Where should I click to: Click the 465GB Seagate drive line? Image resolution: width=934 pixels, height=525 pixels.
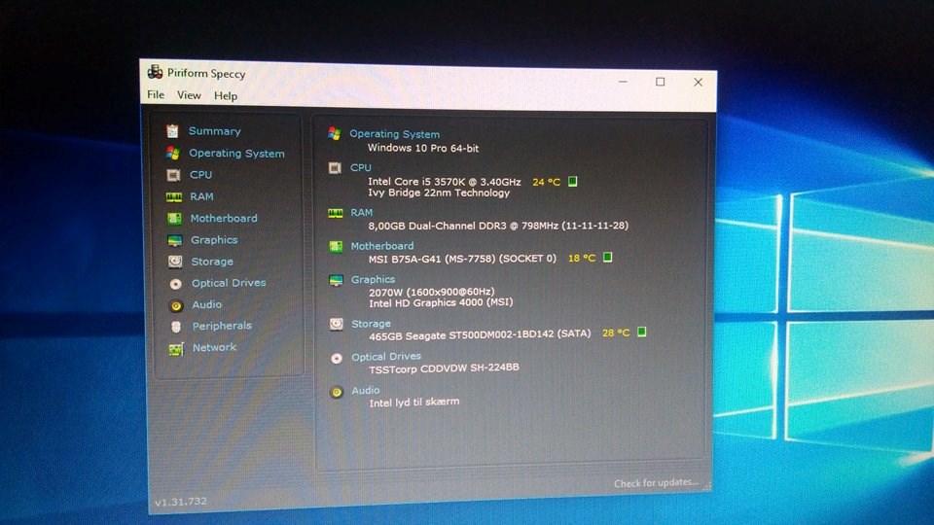[x=480, y=335]
